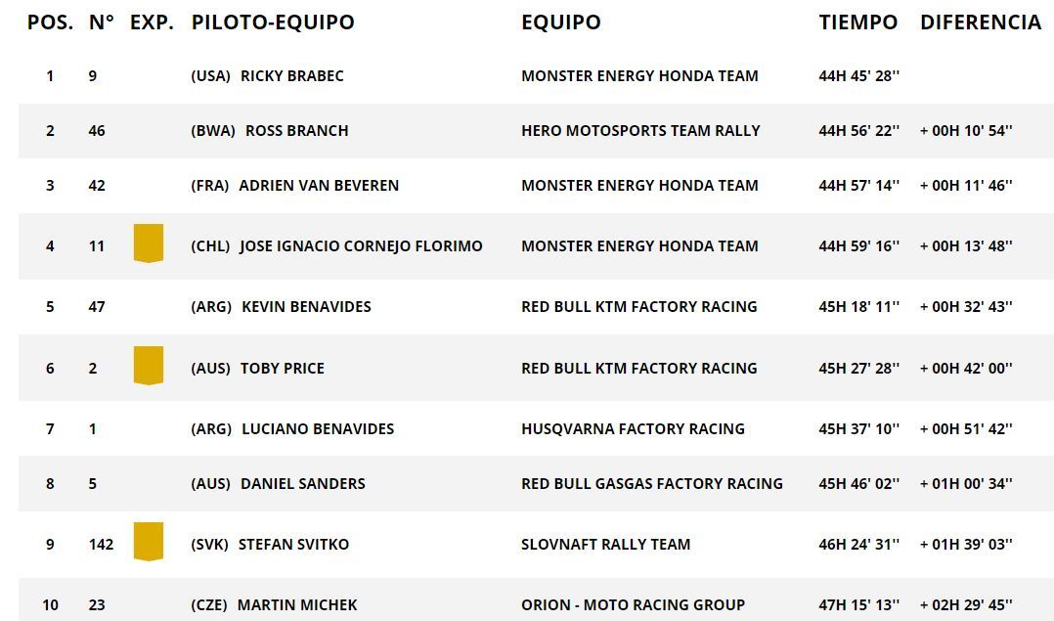This screenshot has width=1054, height=621.
Task: Click rider Martin Michek
Action: pos(295,604)
